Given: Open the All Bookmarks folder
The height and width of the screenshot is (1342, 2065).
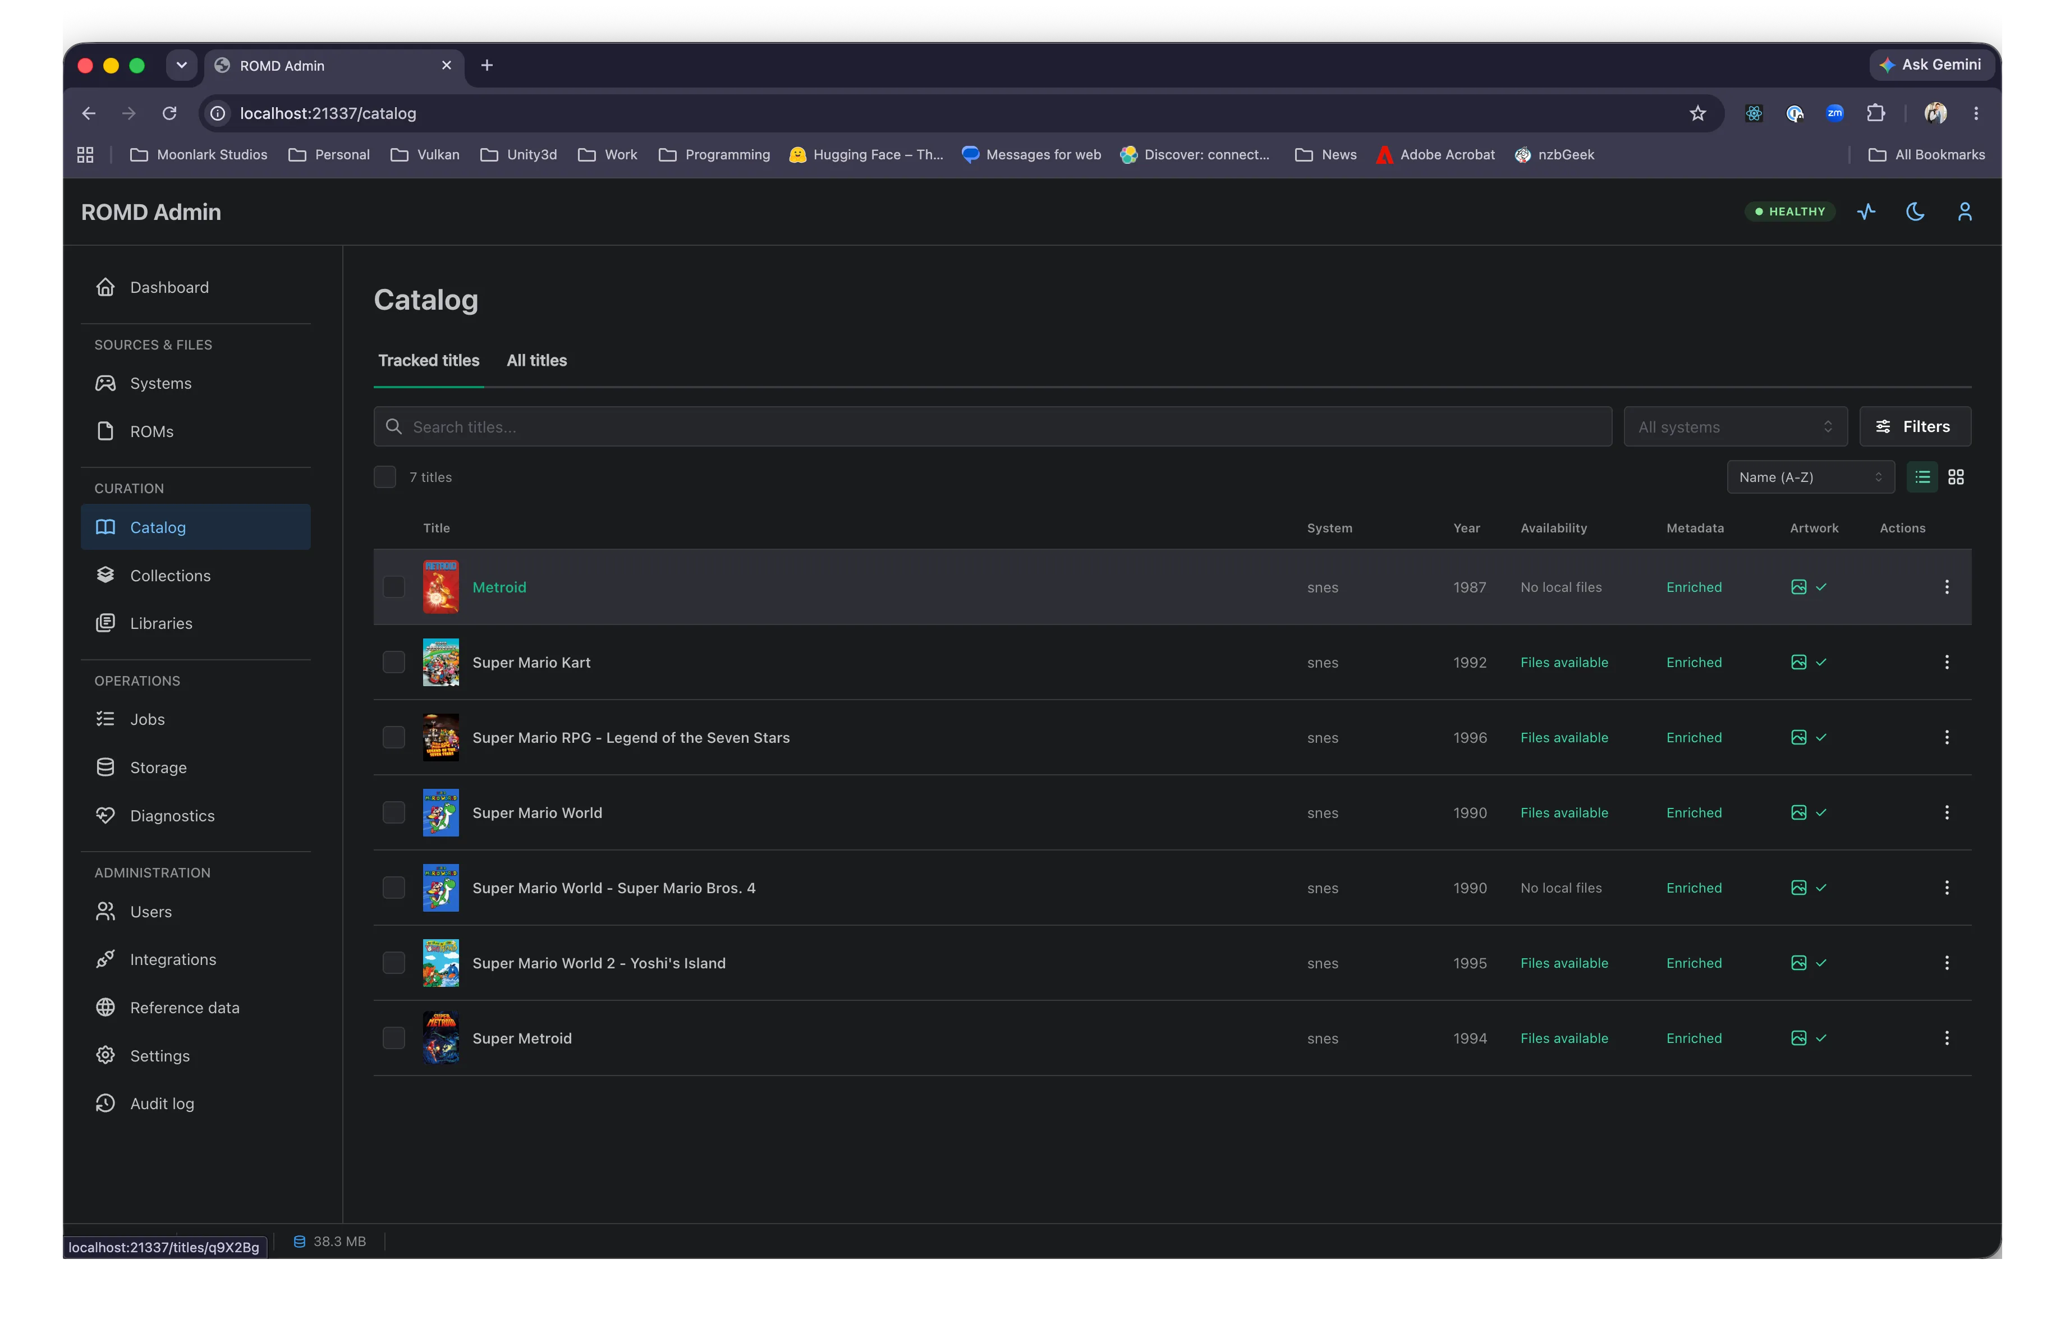Looking at the screenshot, I should (1927, 154).
